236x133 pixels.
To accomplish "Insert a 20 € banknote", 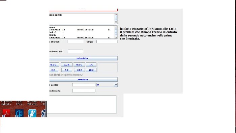I will [x=91, y=70].
